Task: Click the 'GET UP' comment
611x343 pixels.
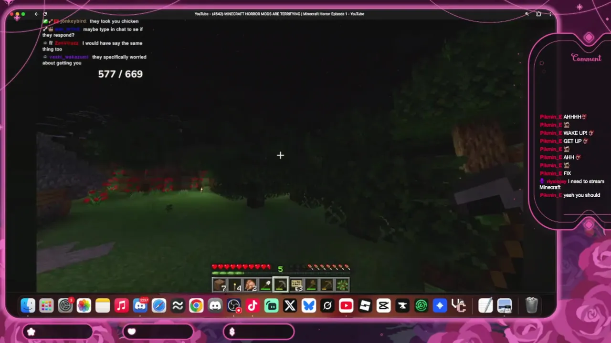Action: point(564,141)
